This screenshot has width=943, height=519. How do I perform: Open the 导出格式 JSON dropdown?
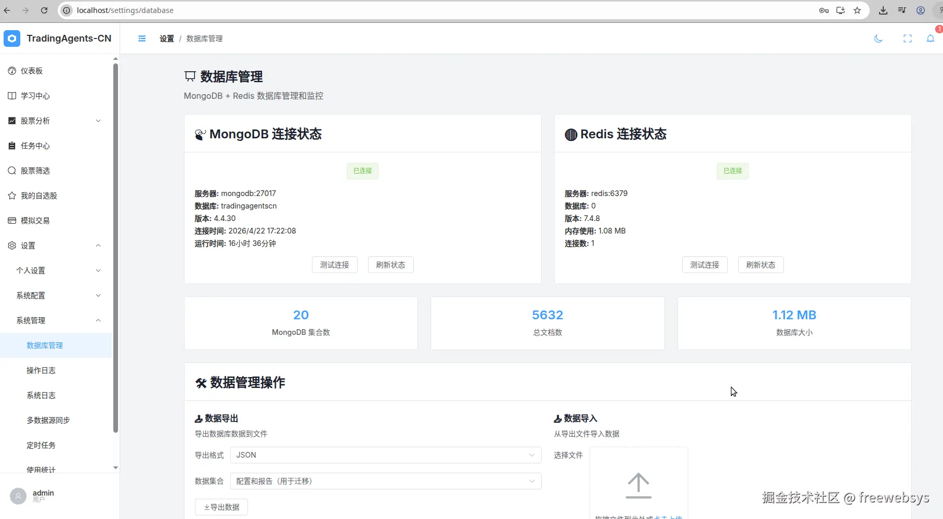pos(386,455)
